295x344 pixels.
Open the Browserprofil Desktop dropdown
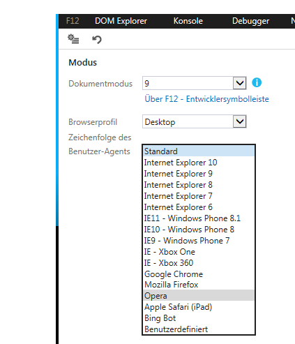click(195, 121)
